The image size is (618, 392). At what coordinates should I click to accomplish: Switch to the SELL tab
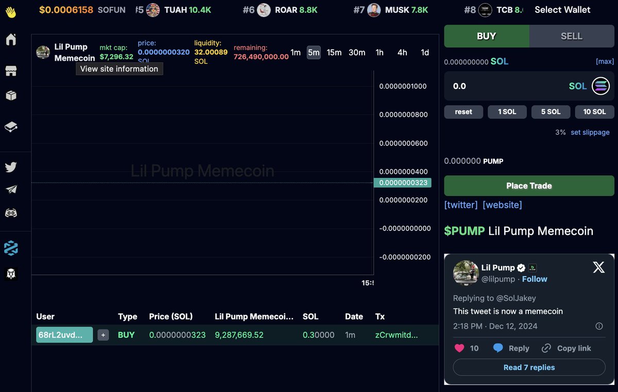(572, 36)
